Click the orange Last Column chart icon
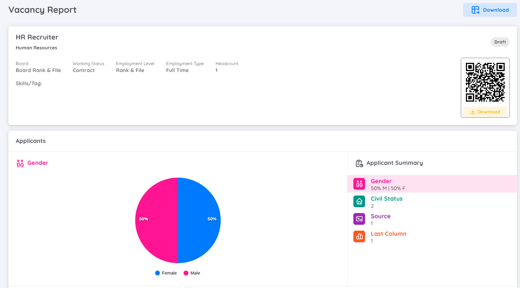The width and height of the screenshot is (520, 288). (359, 236)
